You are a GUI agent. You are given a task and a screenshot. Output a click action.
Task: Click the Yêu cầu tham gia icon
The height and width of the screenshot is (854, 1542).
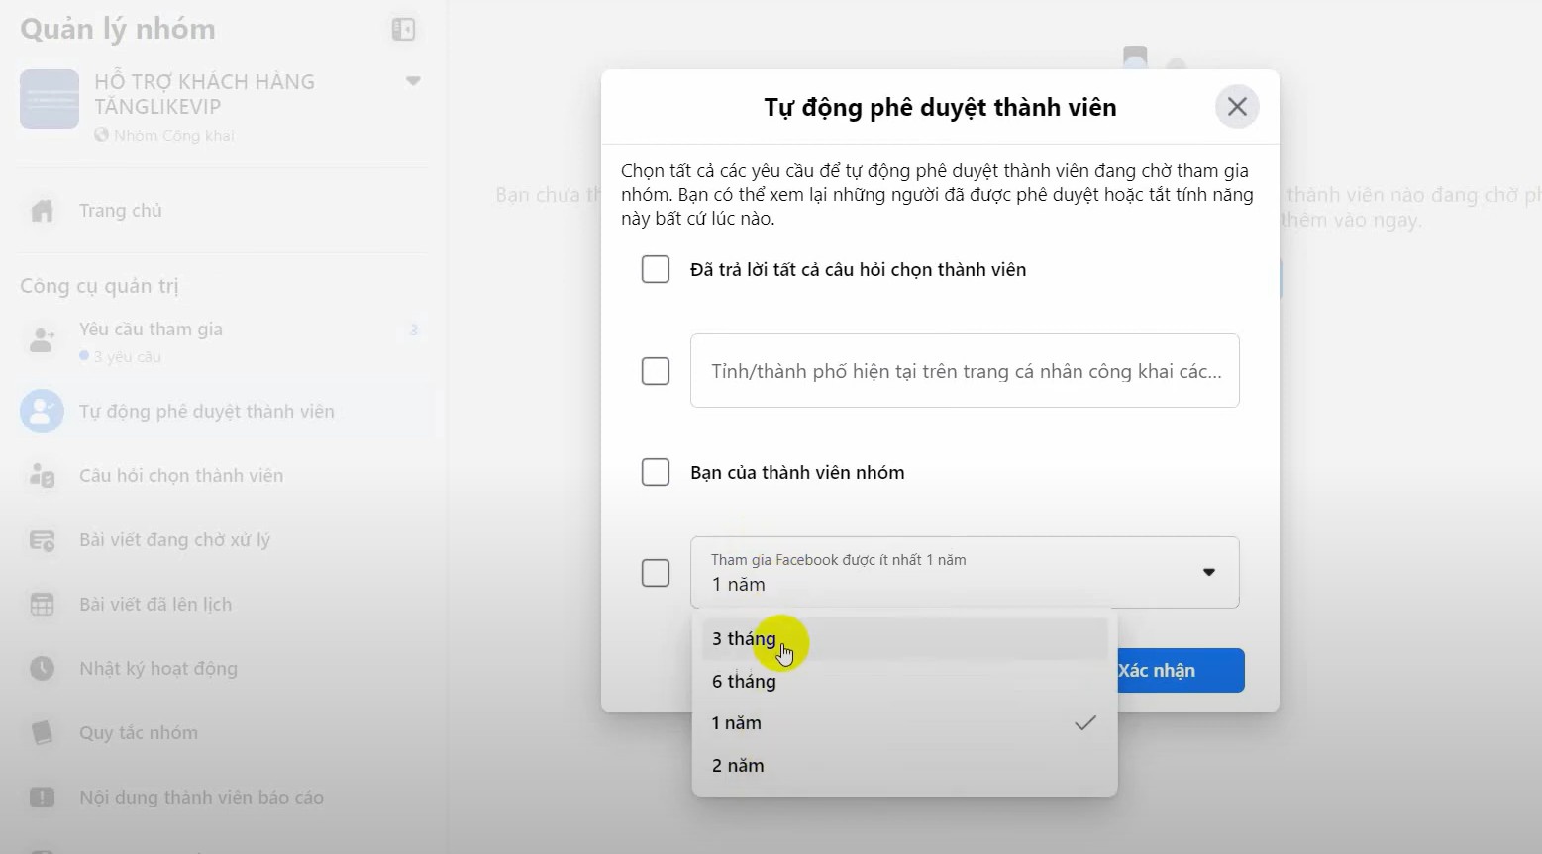pos(43,340)
